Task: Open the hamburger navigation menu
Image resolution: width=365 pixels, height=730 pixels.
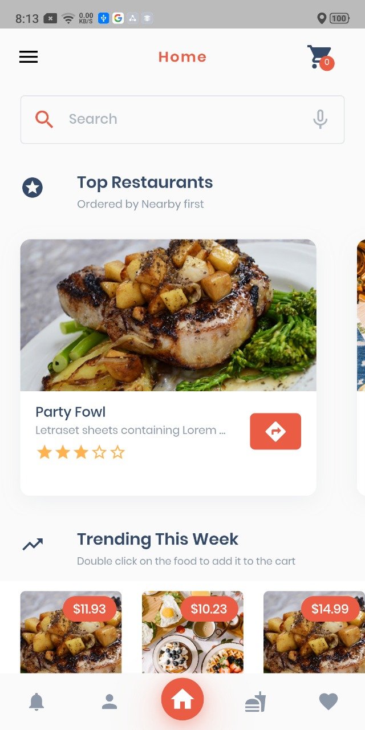Action: [x=29, y=57]
